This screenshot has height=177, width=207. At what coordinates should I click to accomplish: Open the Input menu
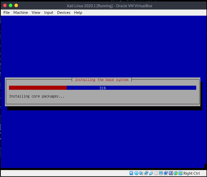(49, 13)
